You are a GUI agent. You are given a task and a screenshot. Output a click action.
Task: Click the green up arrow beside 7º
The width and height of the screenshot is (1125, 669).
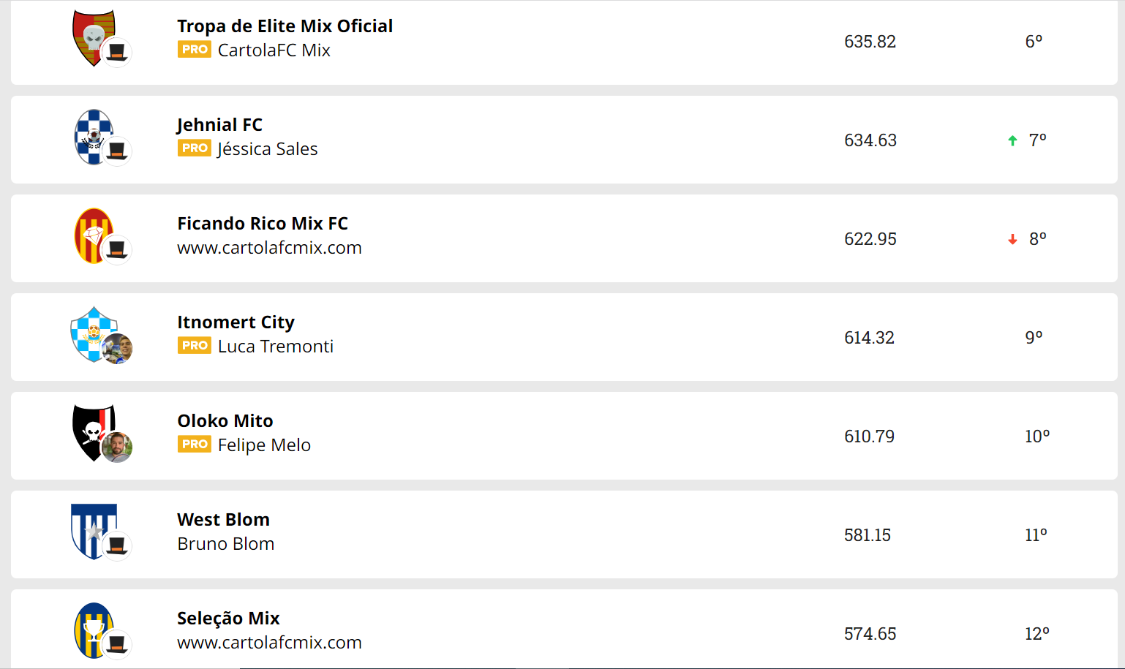tap(1012, 140)
